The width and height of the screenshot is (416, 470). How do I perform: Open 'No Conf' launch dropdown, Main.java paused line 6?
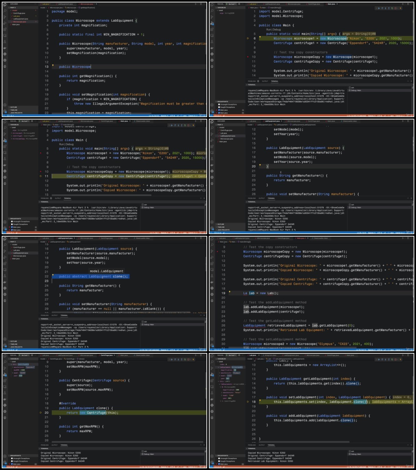[232, 4]
